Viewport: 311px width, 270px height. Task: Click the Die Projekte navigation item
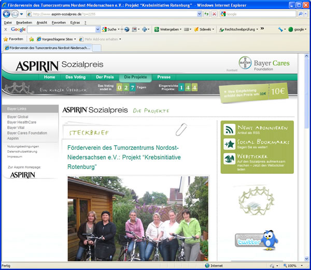135,77
